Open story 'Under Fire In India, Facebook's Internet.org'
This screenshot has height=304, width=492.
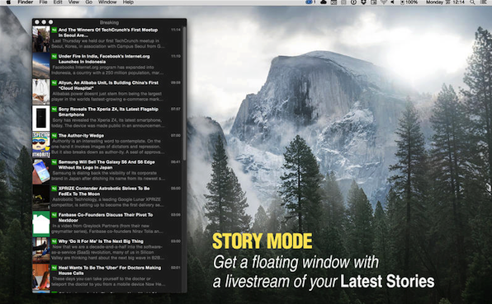point(104,58)
